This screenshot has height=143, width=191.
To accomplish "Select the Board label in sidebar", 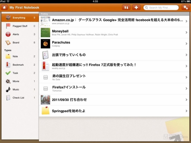I will 16,43.
